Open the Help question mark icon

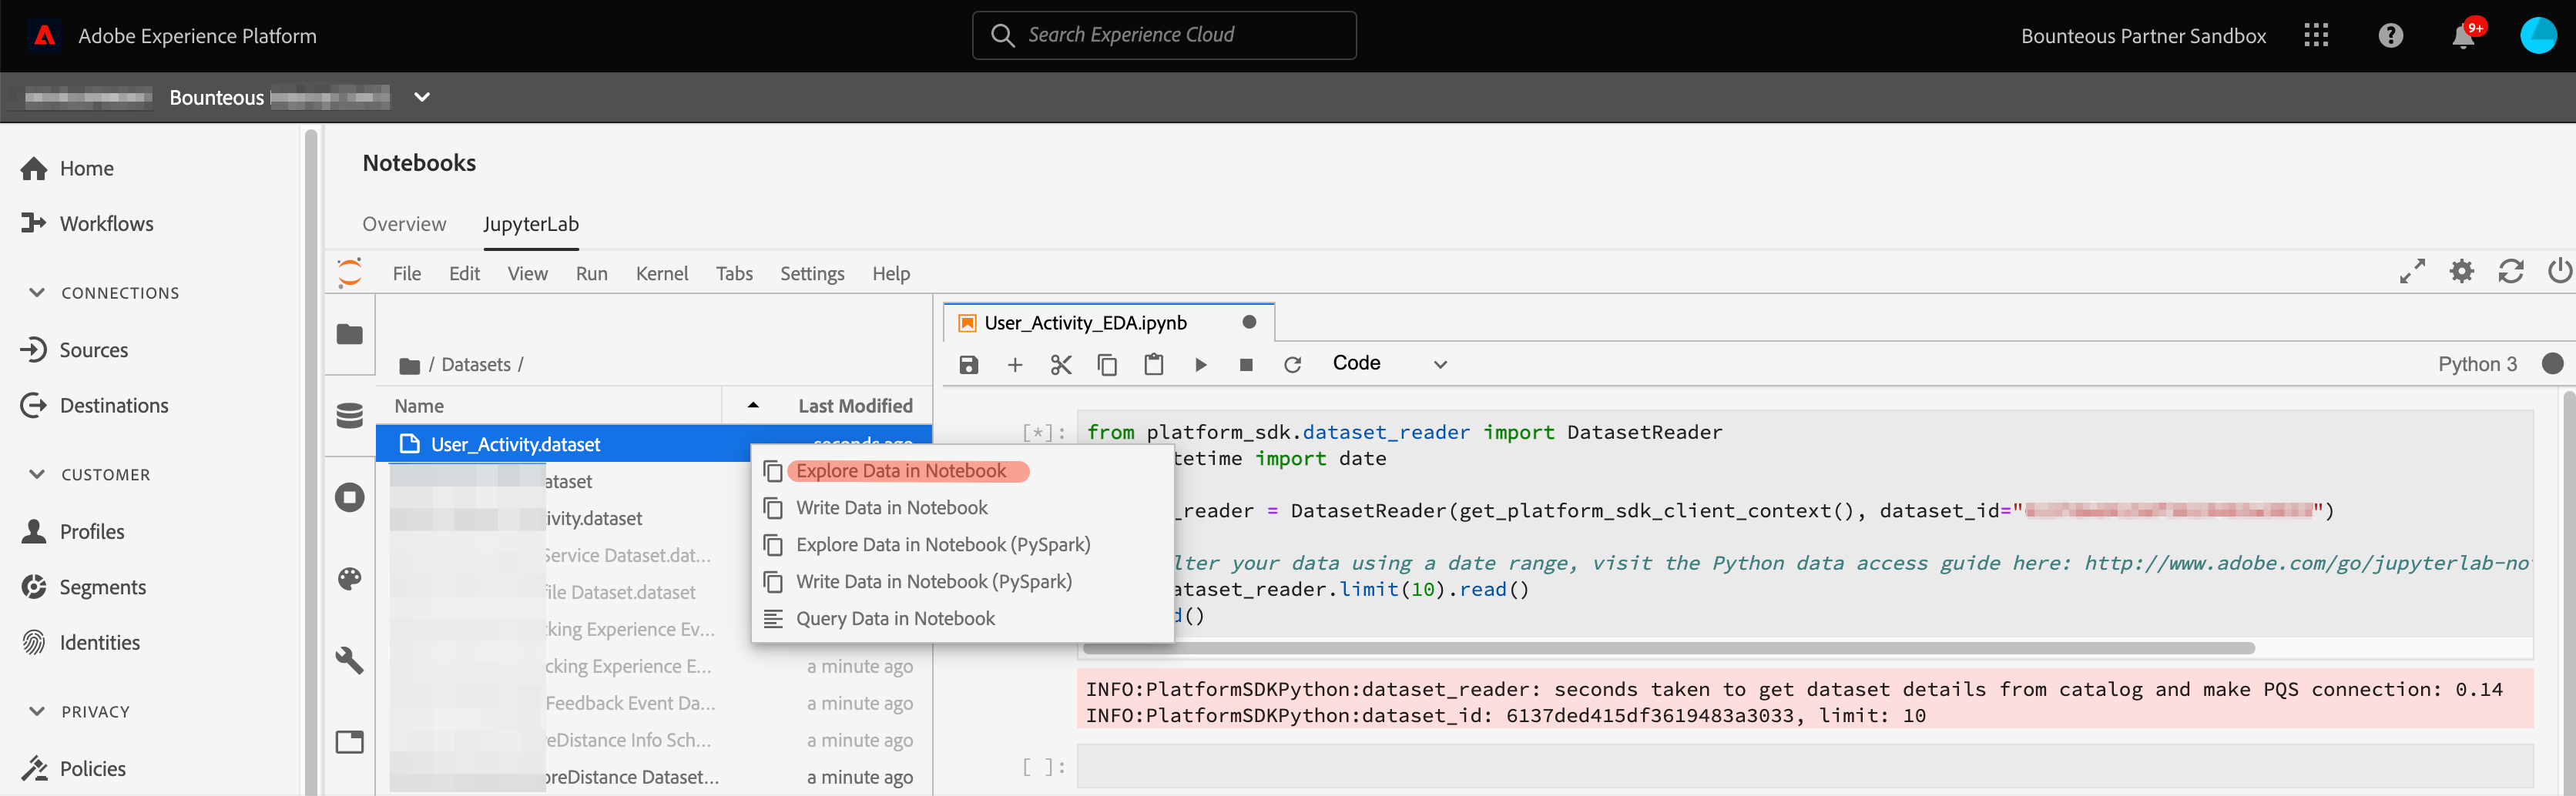[x=2390, y=36]
